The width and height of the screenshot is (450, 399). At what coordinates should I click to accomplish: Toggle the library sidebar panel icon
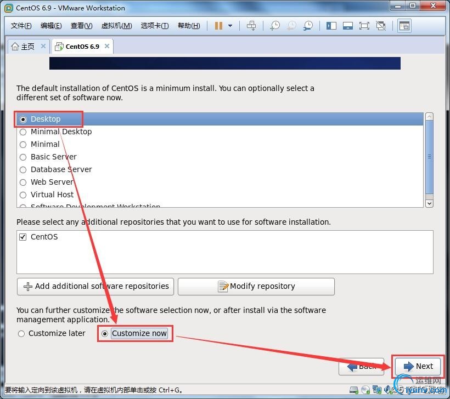(331, 26)
